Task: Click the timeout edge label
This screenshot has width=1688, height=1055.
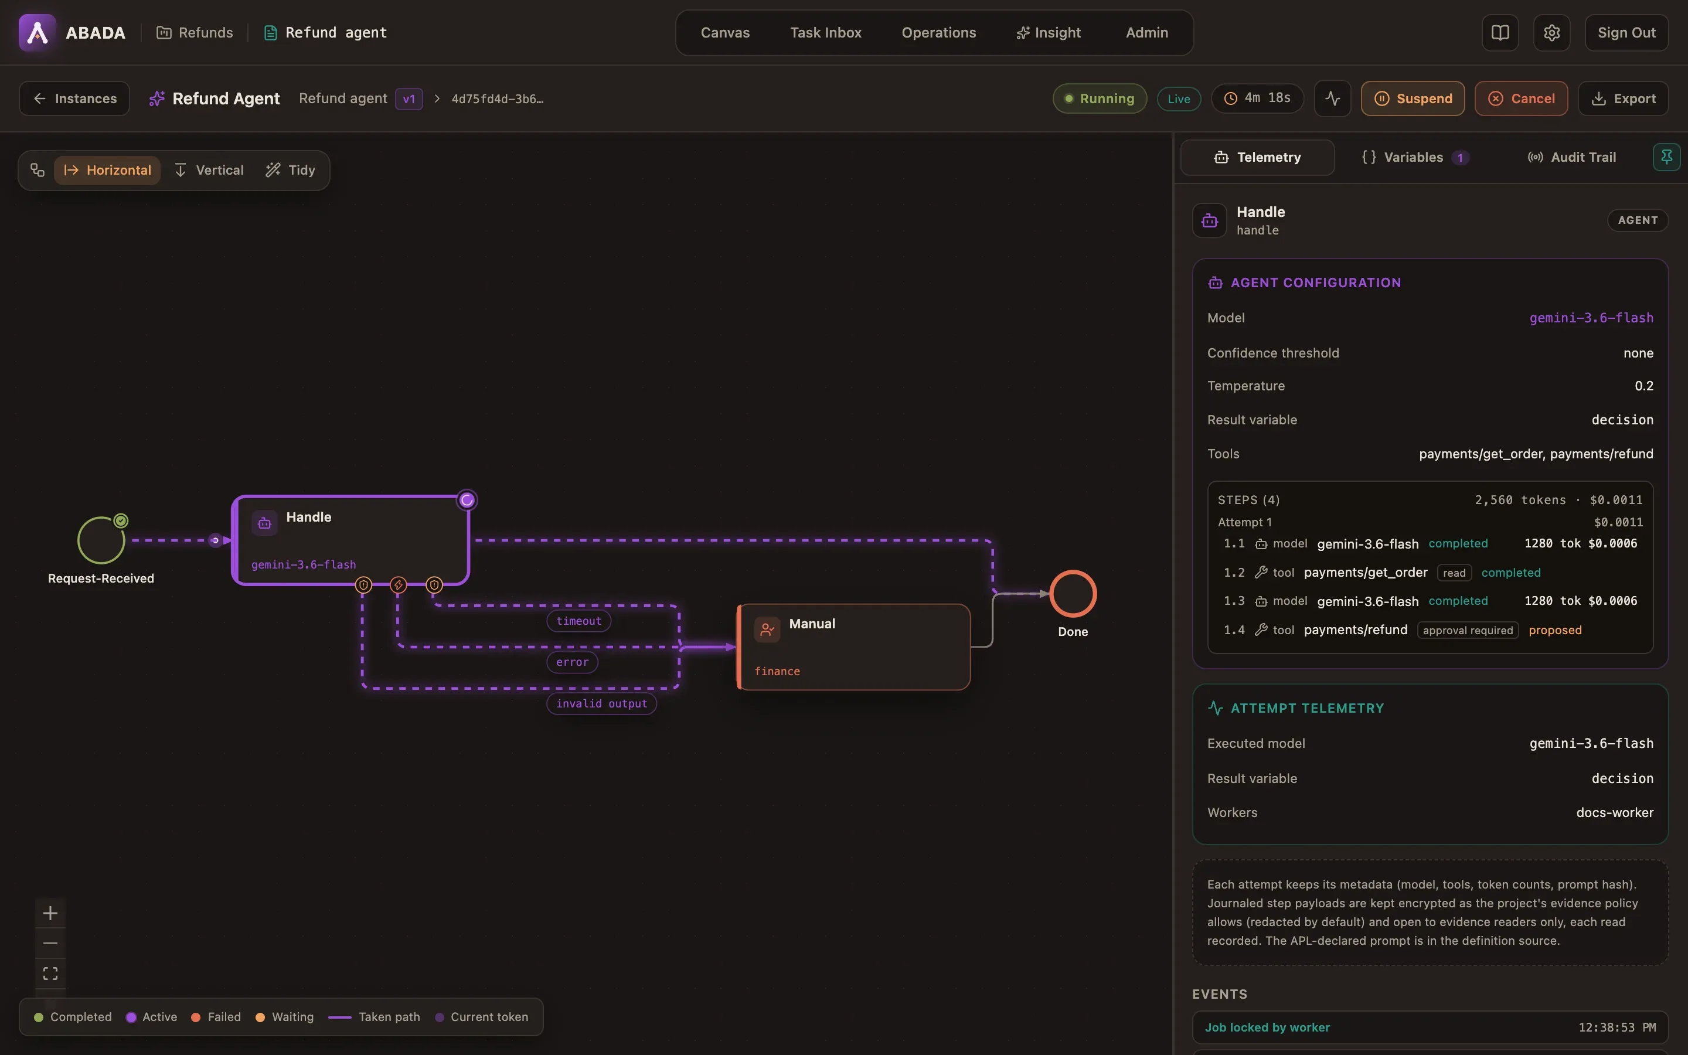Action: (579, 621)
